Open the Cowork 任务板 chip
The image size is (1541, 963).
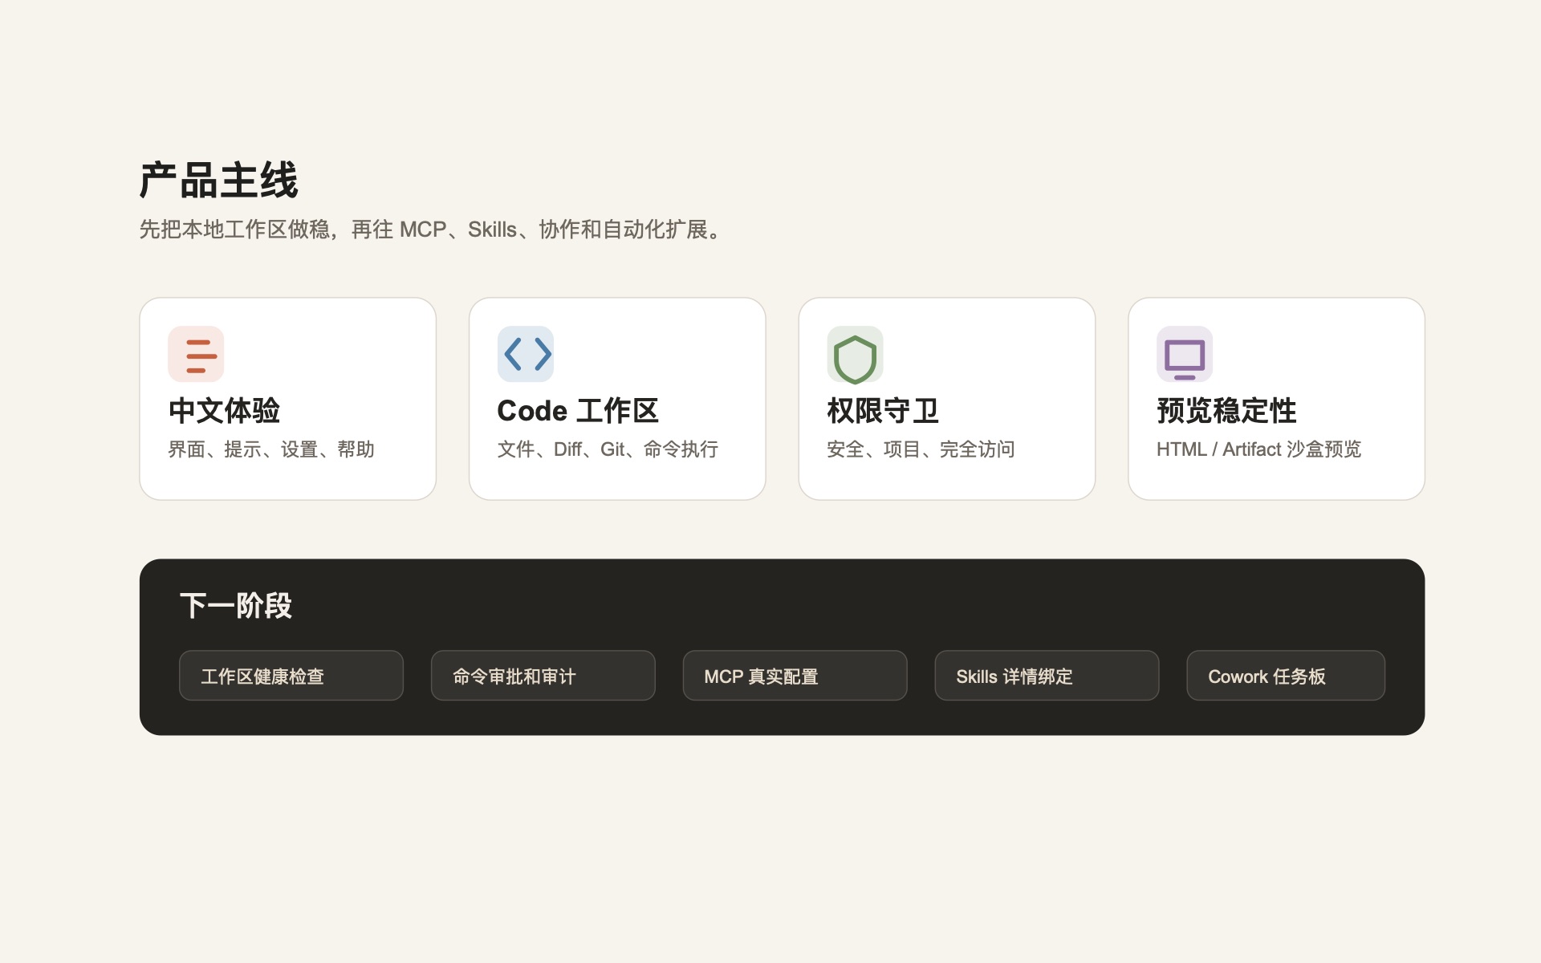[x=1286, y=676]
